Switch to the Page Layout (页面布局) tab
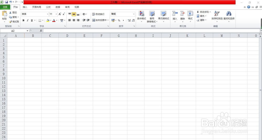The image size is (262, 140). (x=37, y=7)
